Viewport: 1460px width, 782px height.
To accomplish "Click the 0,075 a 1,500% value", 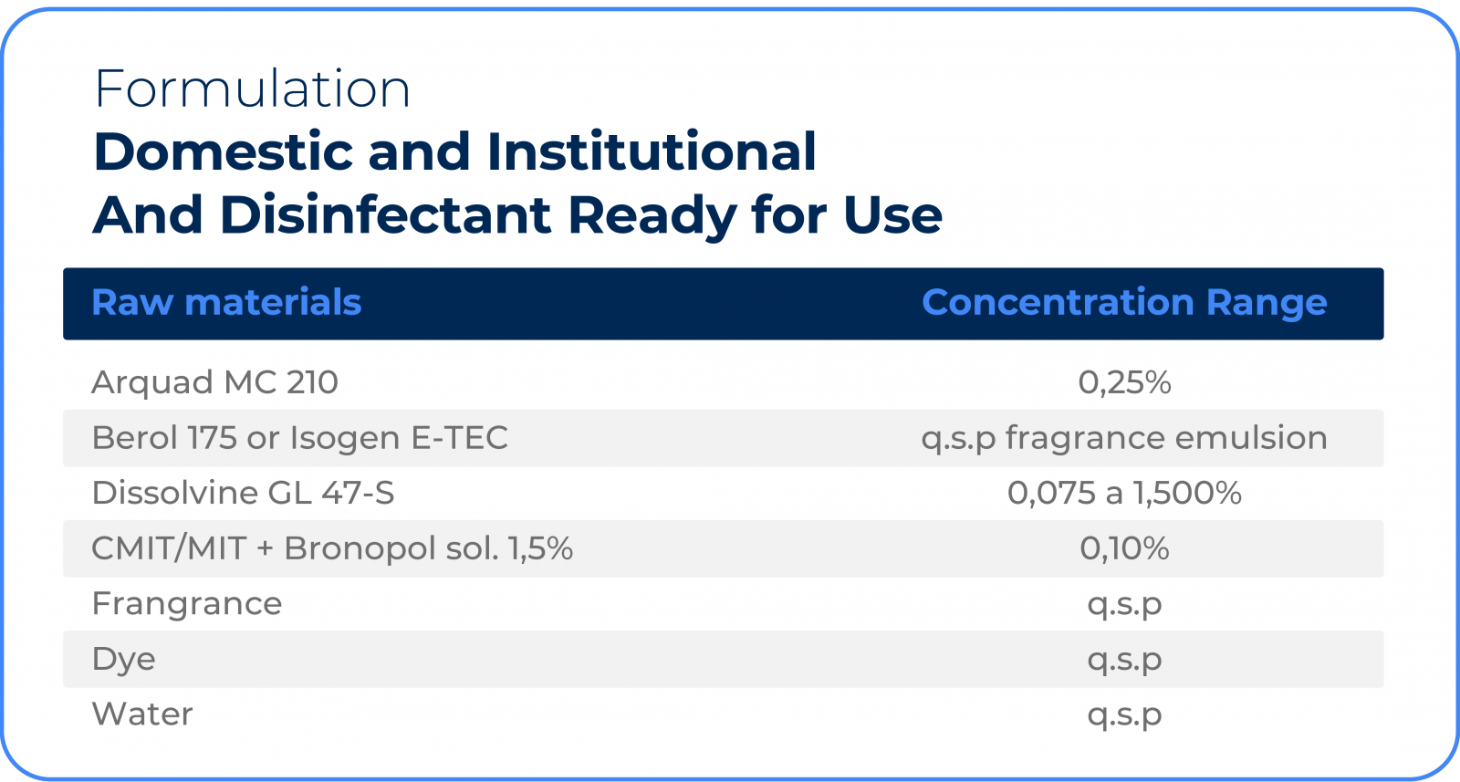I will (x=1124, y=493).
